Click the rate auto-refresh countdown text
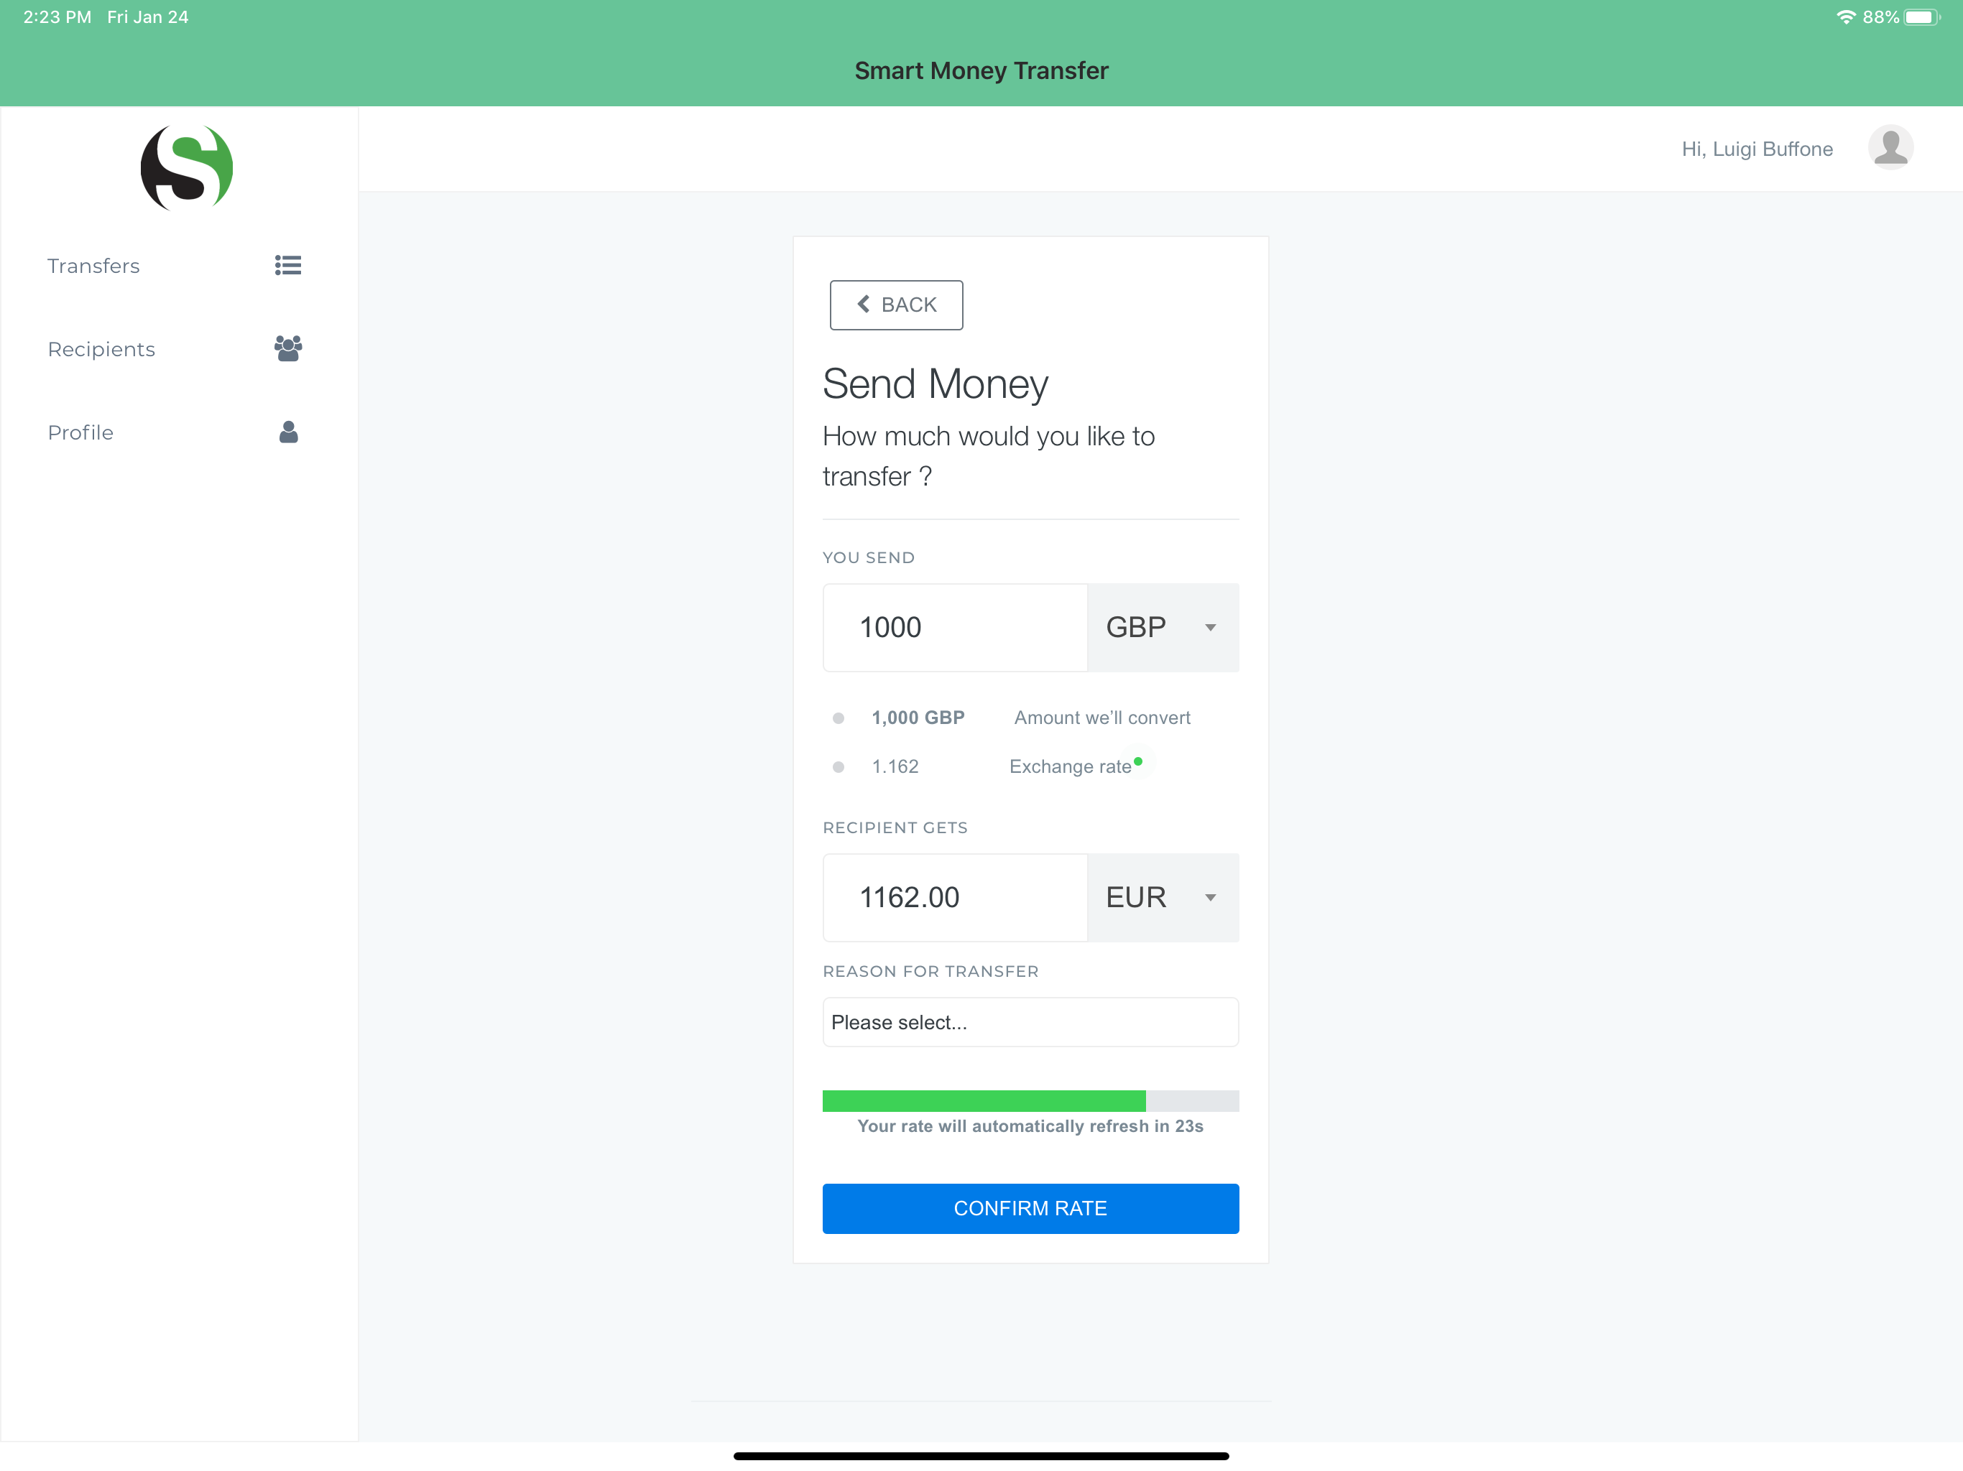The width and height of the screenshot is (1963, 1471). (1030, 1126)
